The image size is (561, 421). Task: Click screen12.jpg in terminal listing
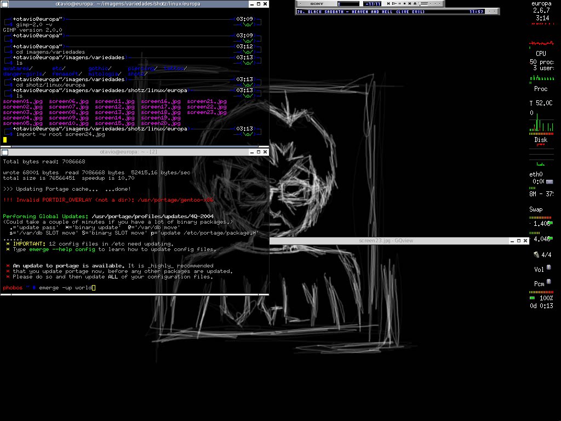115,107
